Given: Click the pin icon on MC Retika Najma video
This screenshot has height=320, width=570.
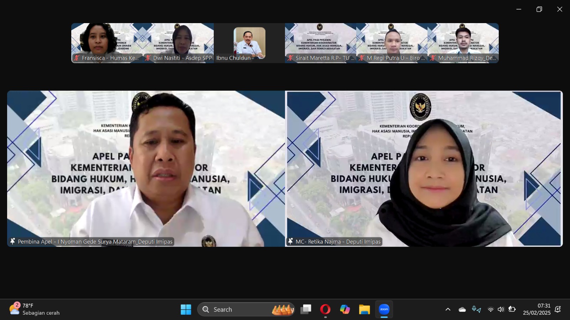Looking at the screenshot, I should [x=291, y=241].
